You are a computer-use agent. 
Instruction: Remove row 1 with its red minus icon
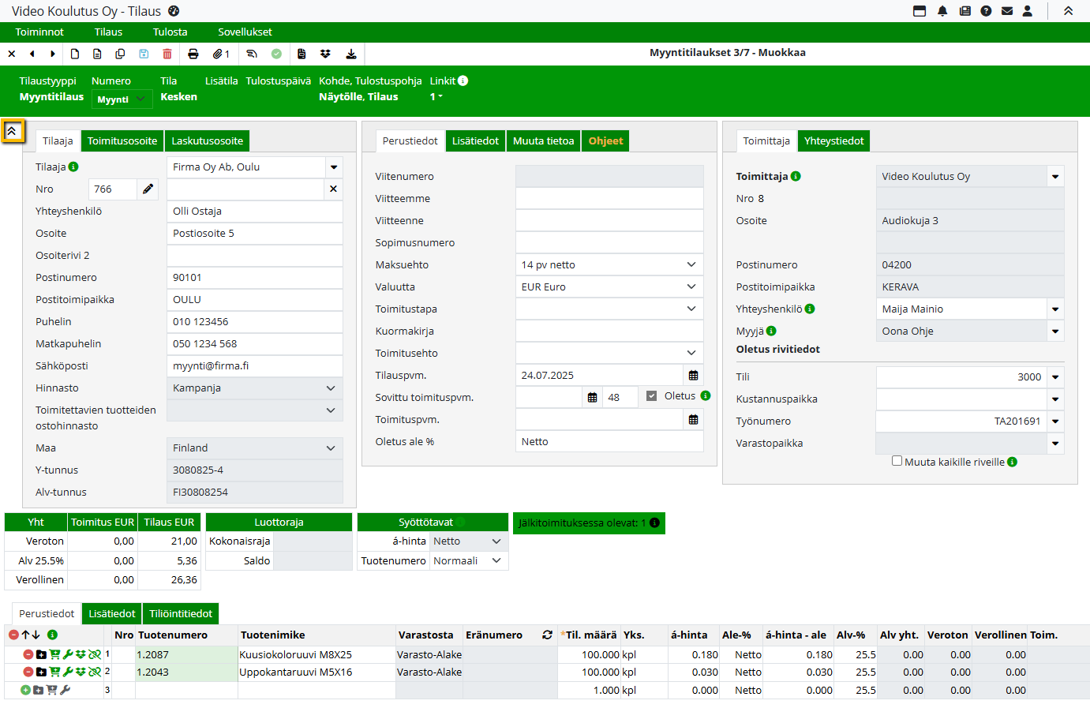point(28,654)
